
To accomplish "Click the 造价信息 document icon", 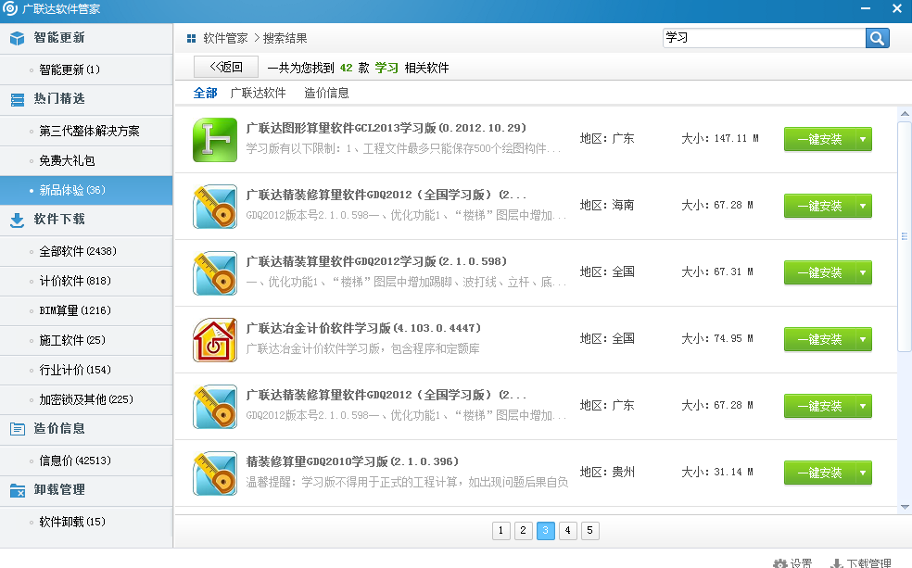I will click(18, 429).
